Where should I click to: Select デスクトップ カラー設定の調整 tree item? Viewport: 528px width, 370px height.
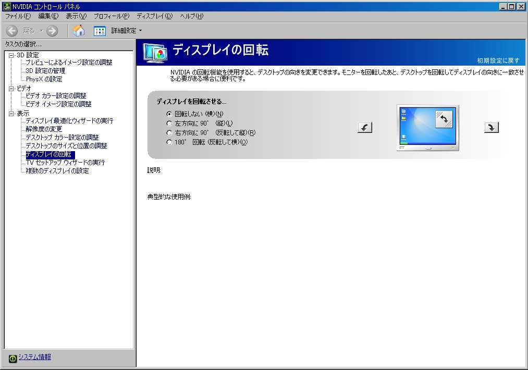pos(63,138)
